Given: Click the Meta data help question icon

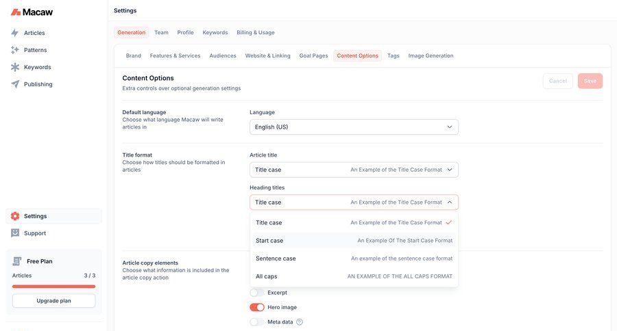Looking at the screenshot, I should pos(300,322).
